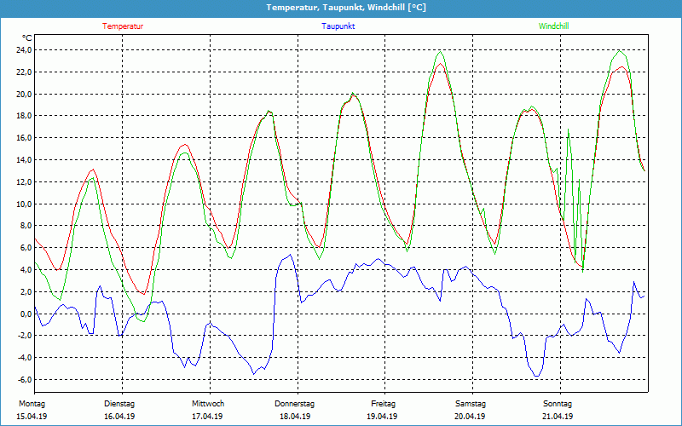Click the '14,0' y-axis value
The width and height of the screenshot is (682, 426).
25,160
